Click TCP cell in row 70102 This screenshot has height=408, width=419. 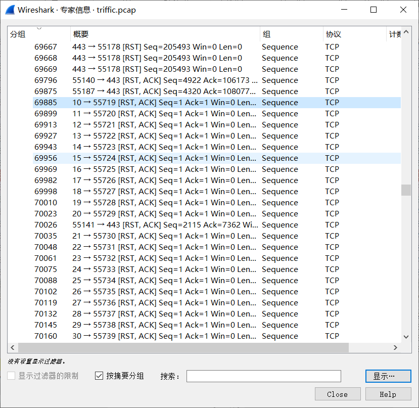[x=332, y=291]
